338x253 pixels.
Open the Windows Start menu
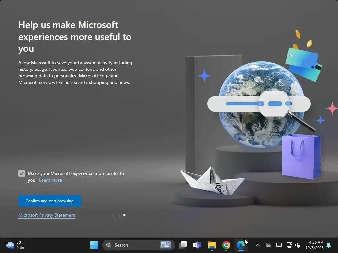tap(94, 245)
